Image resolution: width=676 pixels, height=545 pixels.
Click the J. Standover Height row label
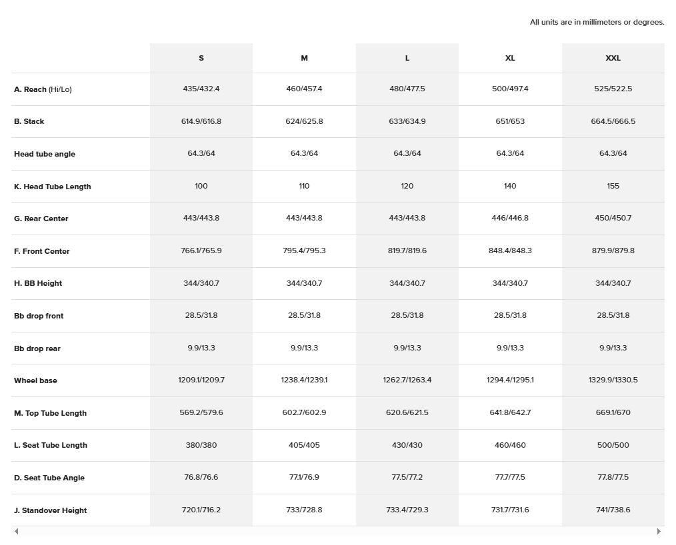51,511
